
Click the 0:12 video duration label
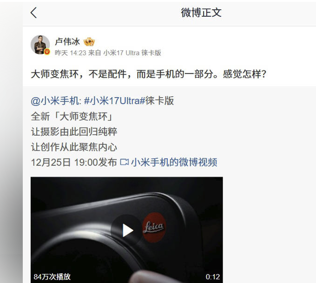tap(213, 277)
